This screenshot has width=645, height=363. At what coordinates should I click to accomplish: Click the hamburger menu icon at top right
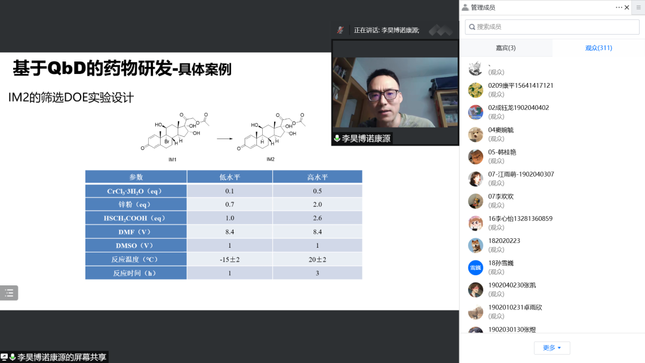[638, 8]
